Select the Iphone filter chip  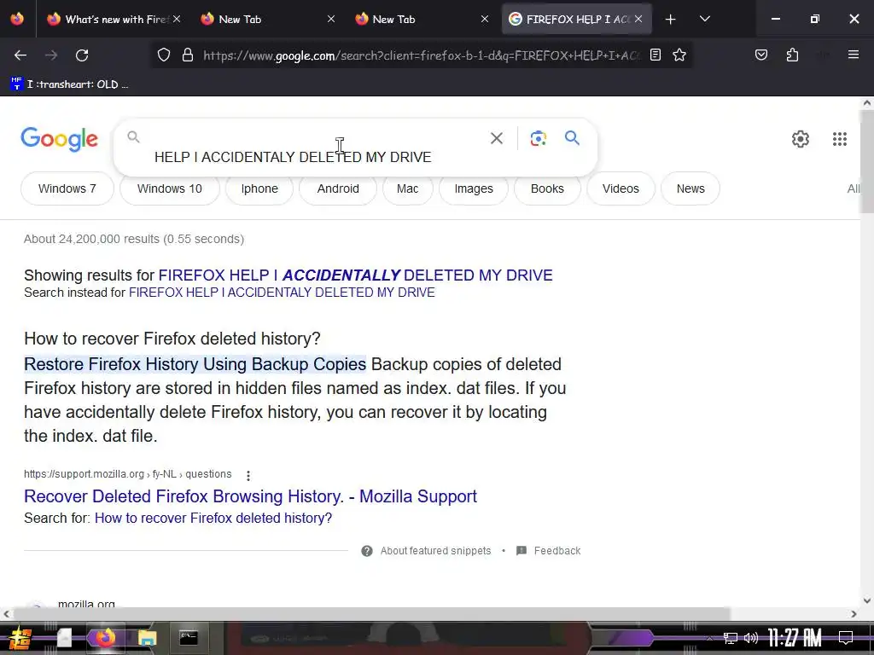tap(259, 188)
